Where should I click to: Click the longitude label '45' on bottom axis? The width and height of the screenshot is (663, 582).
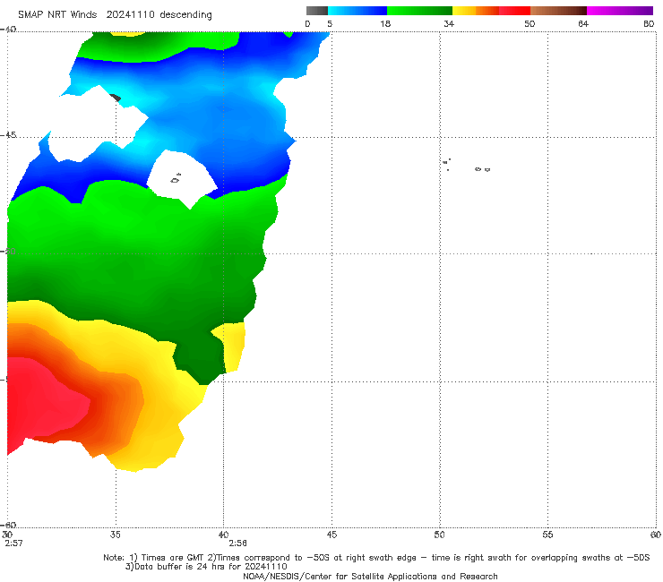331,535
